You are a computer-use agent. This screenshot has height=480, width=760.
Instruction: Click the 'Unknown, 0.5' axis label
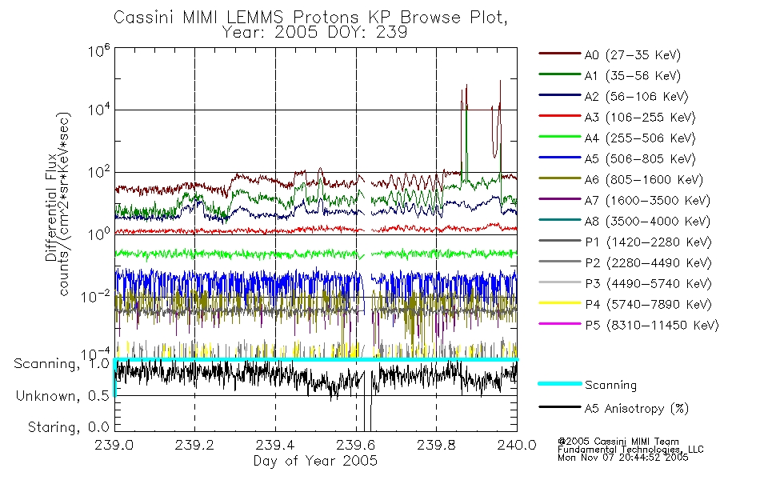click(62, 396)
